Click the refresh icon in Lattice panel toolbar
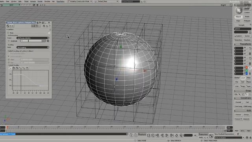 coord(47,26)
